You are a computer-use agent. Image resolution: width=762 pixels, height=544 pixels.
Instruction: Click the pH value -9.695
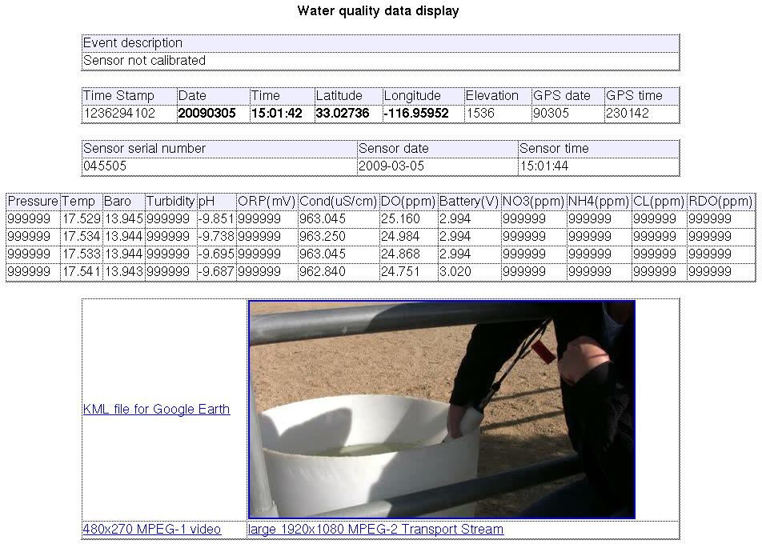[216, 254]
